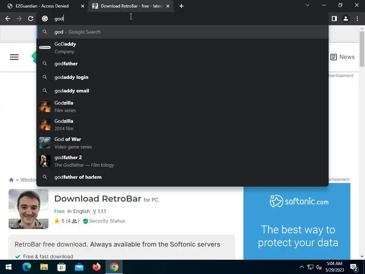Show hidden system tray icons

click(x=302, y=267)
